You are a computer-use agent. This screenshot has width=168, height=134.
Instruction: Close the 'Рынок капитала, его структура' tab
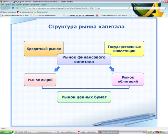(x=130, y=15)
